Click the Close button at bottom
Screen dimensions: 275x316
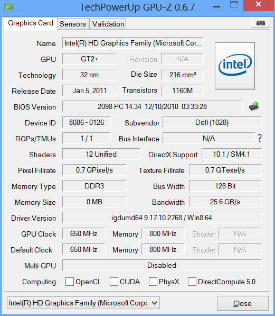tap(243, 303)
